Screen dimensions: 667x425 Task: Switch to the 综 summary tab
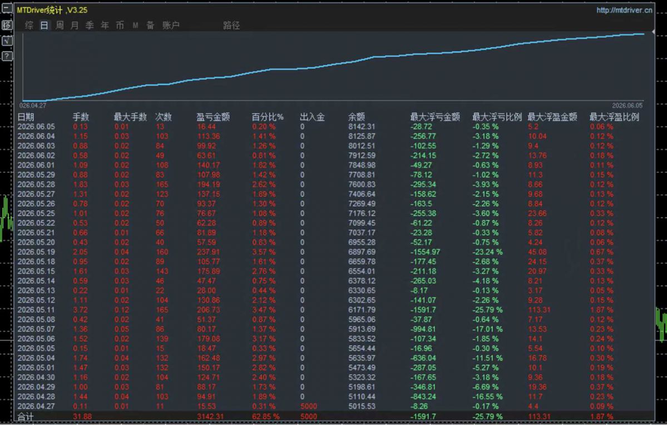(29, 26)
